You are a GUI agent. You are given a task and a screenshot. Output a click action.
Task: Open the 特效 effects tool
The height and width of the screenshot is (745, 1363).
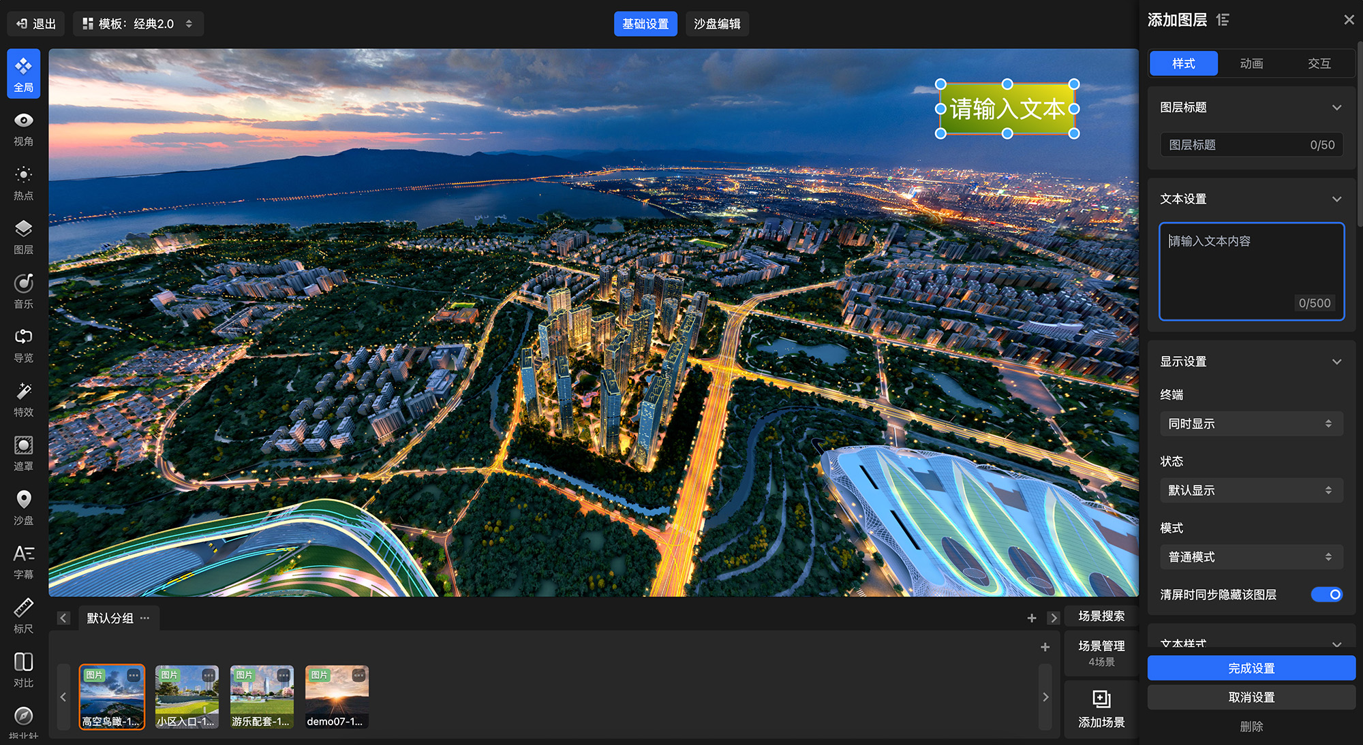click(x=23, y=399)
